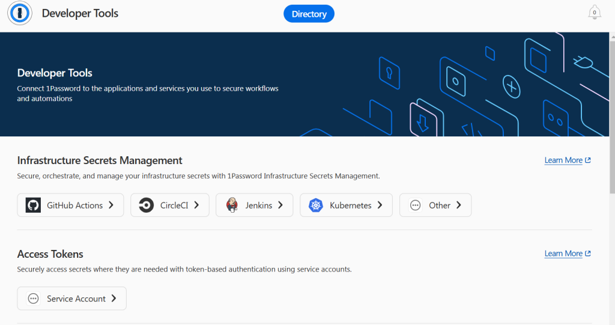The image size is (615, 325).
Task: Click the scrollbar down arrow
Action: pos(611,321)
